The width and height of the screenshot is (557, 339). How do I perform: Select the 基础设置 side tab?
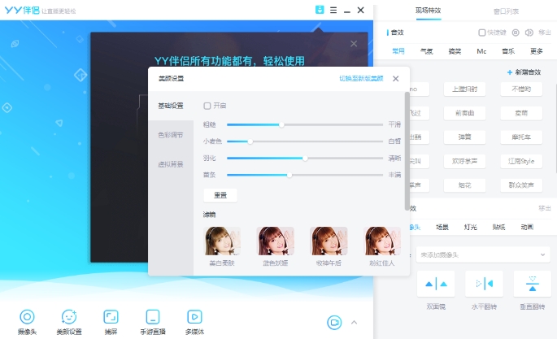pos(171,106)
